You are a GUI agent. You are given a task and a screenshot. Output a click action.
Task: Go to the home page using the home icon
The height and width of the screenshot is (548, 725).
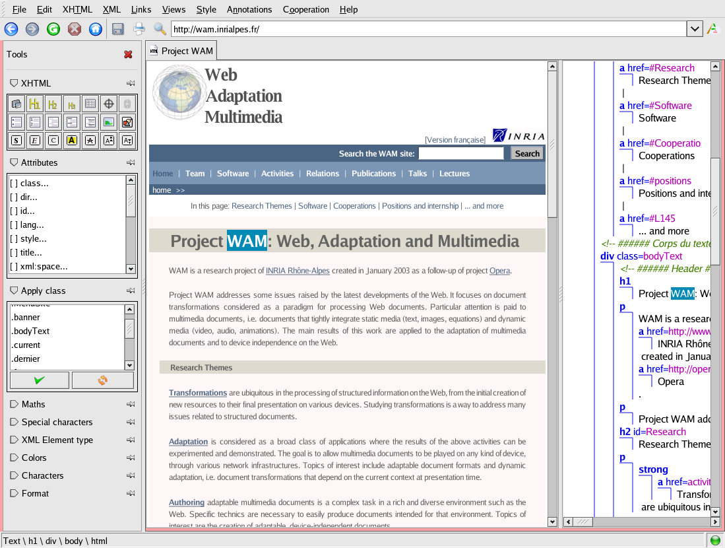click(x=96, y=29)
